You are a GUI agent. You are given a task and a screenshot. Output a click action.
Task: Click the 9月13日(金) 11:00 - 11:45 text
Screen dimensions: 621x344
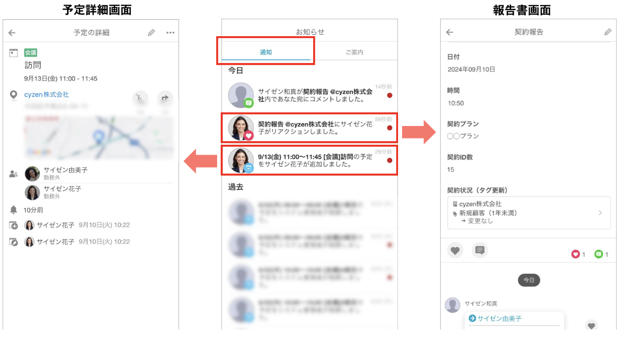[61, 79]
